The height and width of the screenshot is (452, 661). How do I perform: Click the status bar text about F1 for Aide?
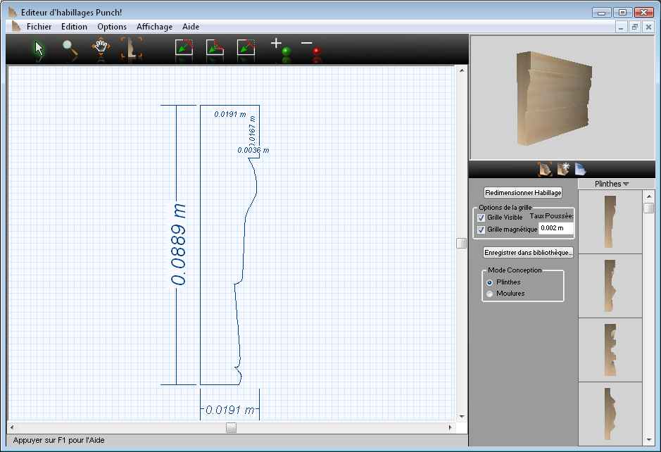pos(58,440)
